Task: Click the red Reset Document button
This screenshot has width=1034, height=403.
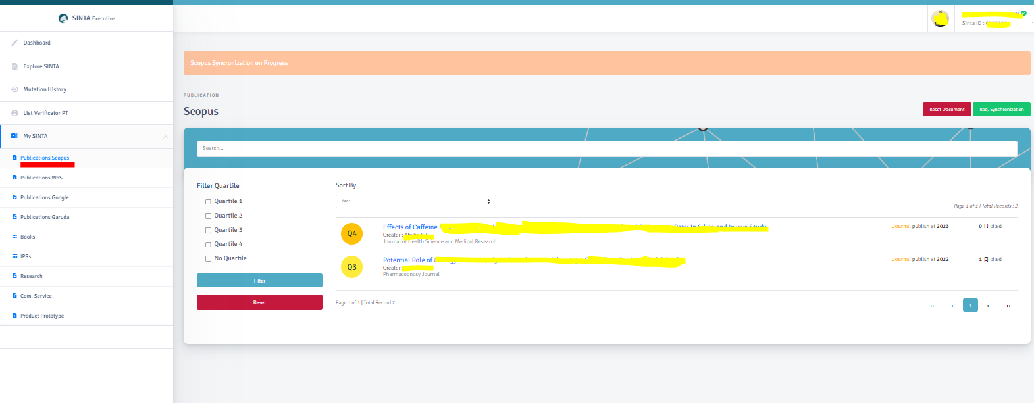Action: pos(947,109)
